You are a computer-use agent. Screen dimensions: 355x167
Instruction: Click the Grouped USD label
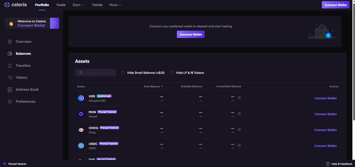[x=97, y=101]
